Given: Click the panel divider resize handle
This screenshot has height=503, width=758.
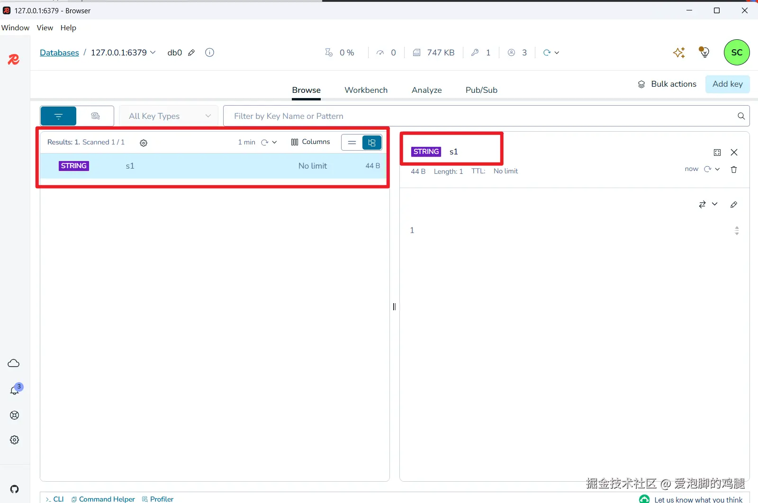Looking at the screenshot, I should click(394, 306).
